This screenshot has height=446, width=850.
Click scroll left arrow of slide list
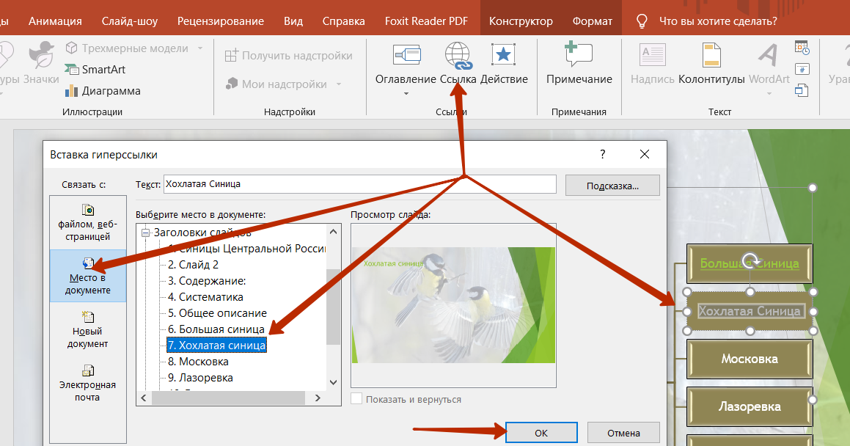[x=144, y=398]
